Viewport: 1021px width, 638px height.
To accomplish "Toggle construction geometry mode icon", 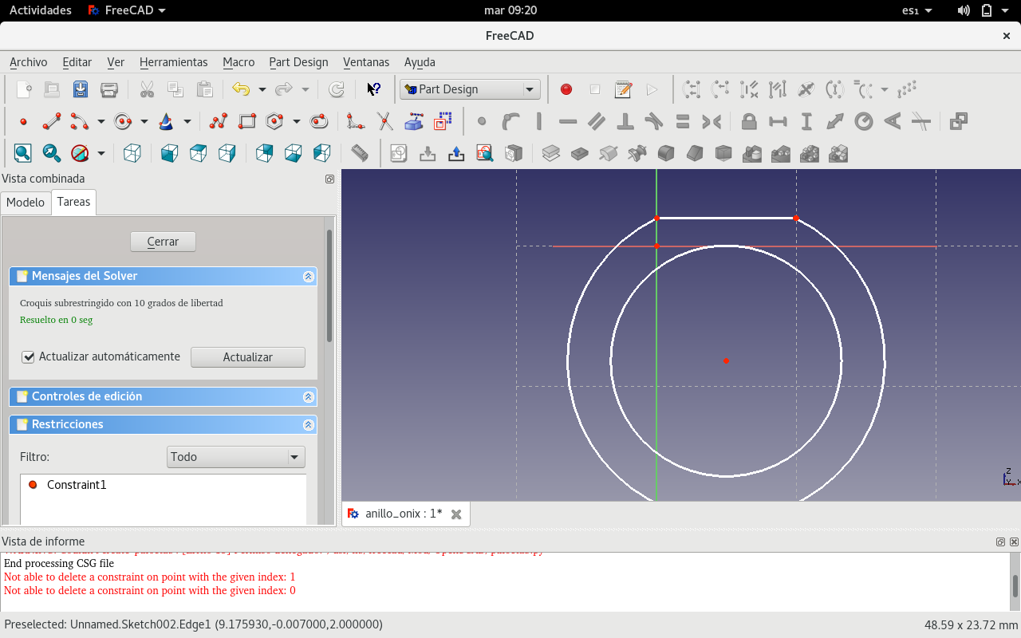I will pos(443,122).
